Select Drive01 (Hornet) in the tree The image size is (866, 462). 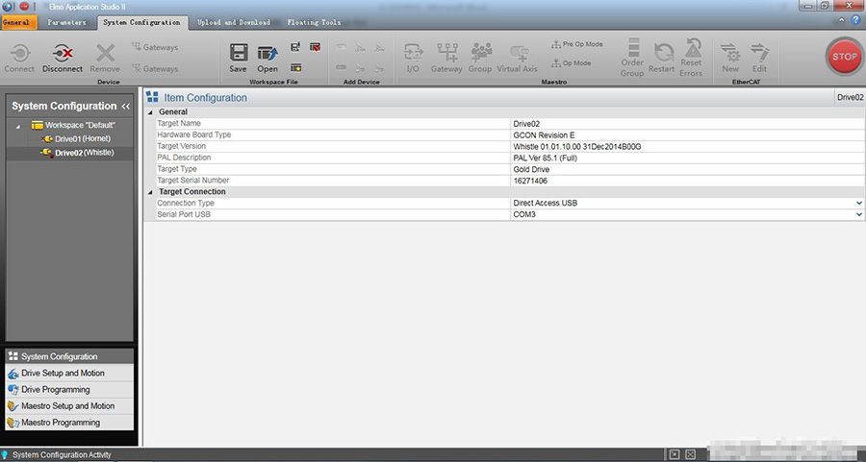[x=83, y=139]
